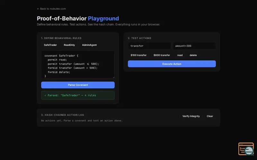Load the AdminAgent preset covenant
Image resolution: width=257 pixels, height=160 pixels.
pos(89,45)
